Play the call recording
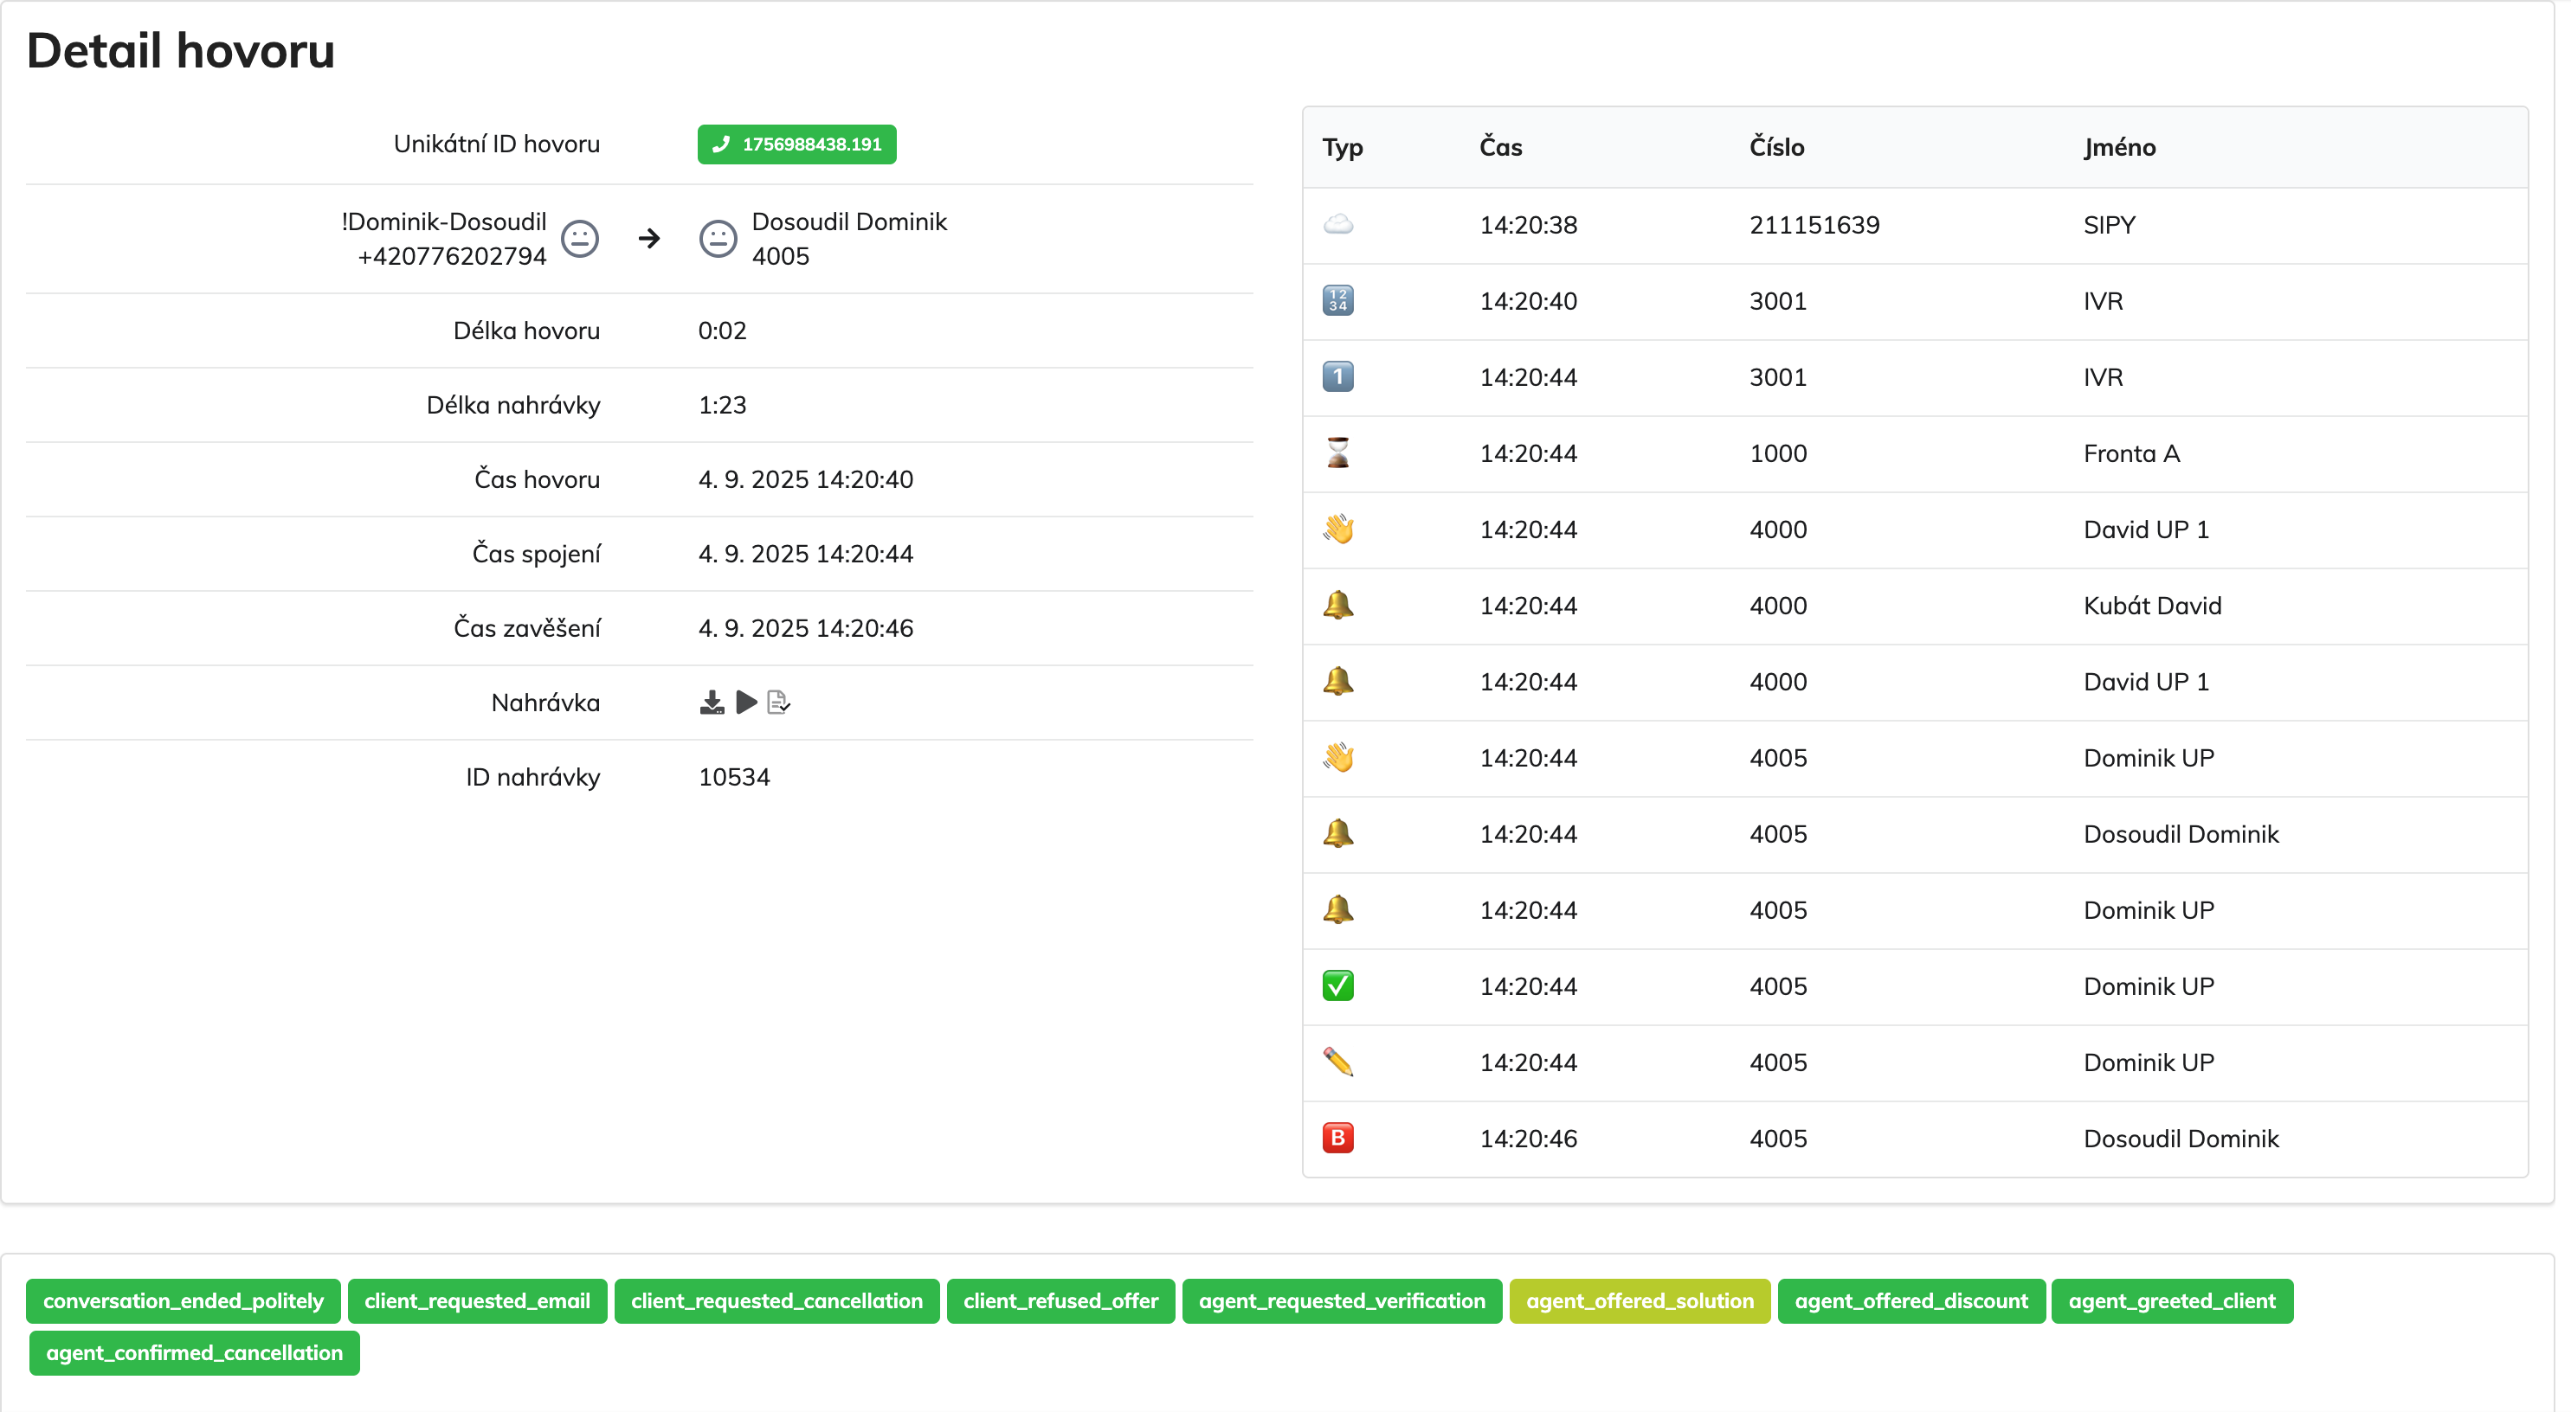 [x=745, y=703]
